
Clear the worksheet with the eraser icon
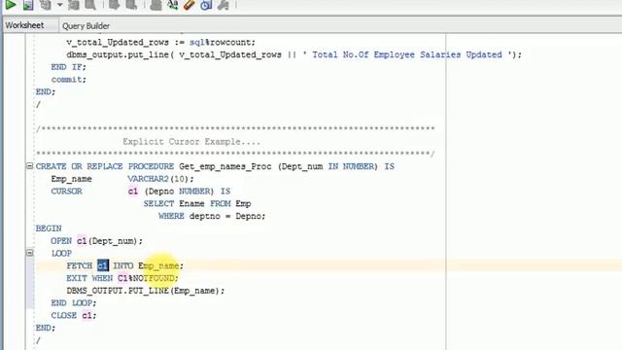pyautogui.click(x=190, y=4)
